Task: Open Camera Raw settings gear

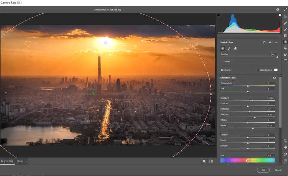Action: [278, 9]
